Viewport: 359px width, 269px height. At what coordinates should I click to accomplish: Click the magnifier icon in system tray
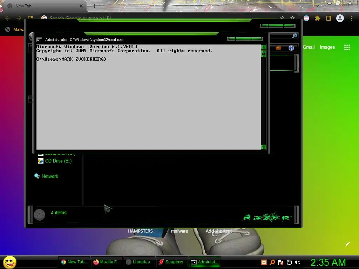(x=272, y=262)
